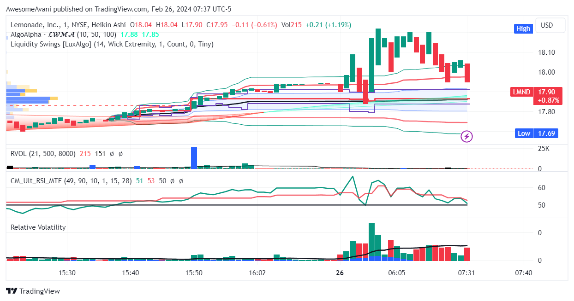Click the 50 level on the RSI axis
This screenshot has width=574, height=301.
coord(542,205)
